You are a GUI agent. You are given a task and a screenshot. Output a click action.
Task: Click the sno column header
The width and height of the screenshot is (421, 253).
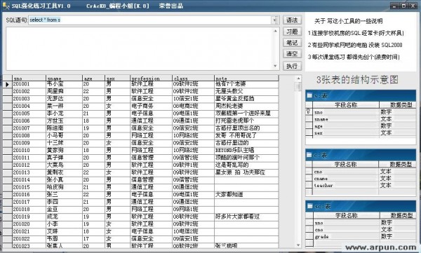(29, 78)
